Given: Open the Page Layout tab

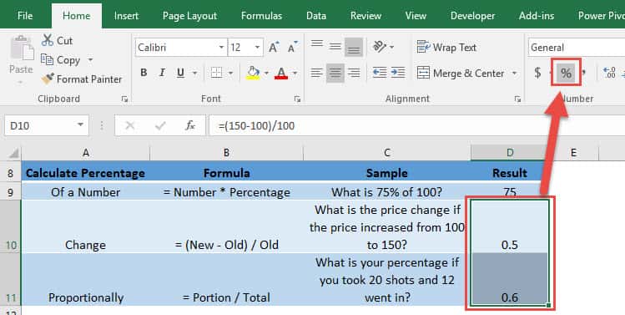Looking at the screenshot, I should pos(189,16).
